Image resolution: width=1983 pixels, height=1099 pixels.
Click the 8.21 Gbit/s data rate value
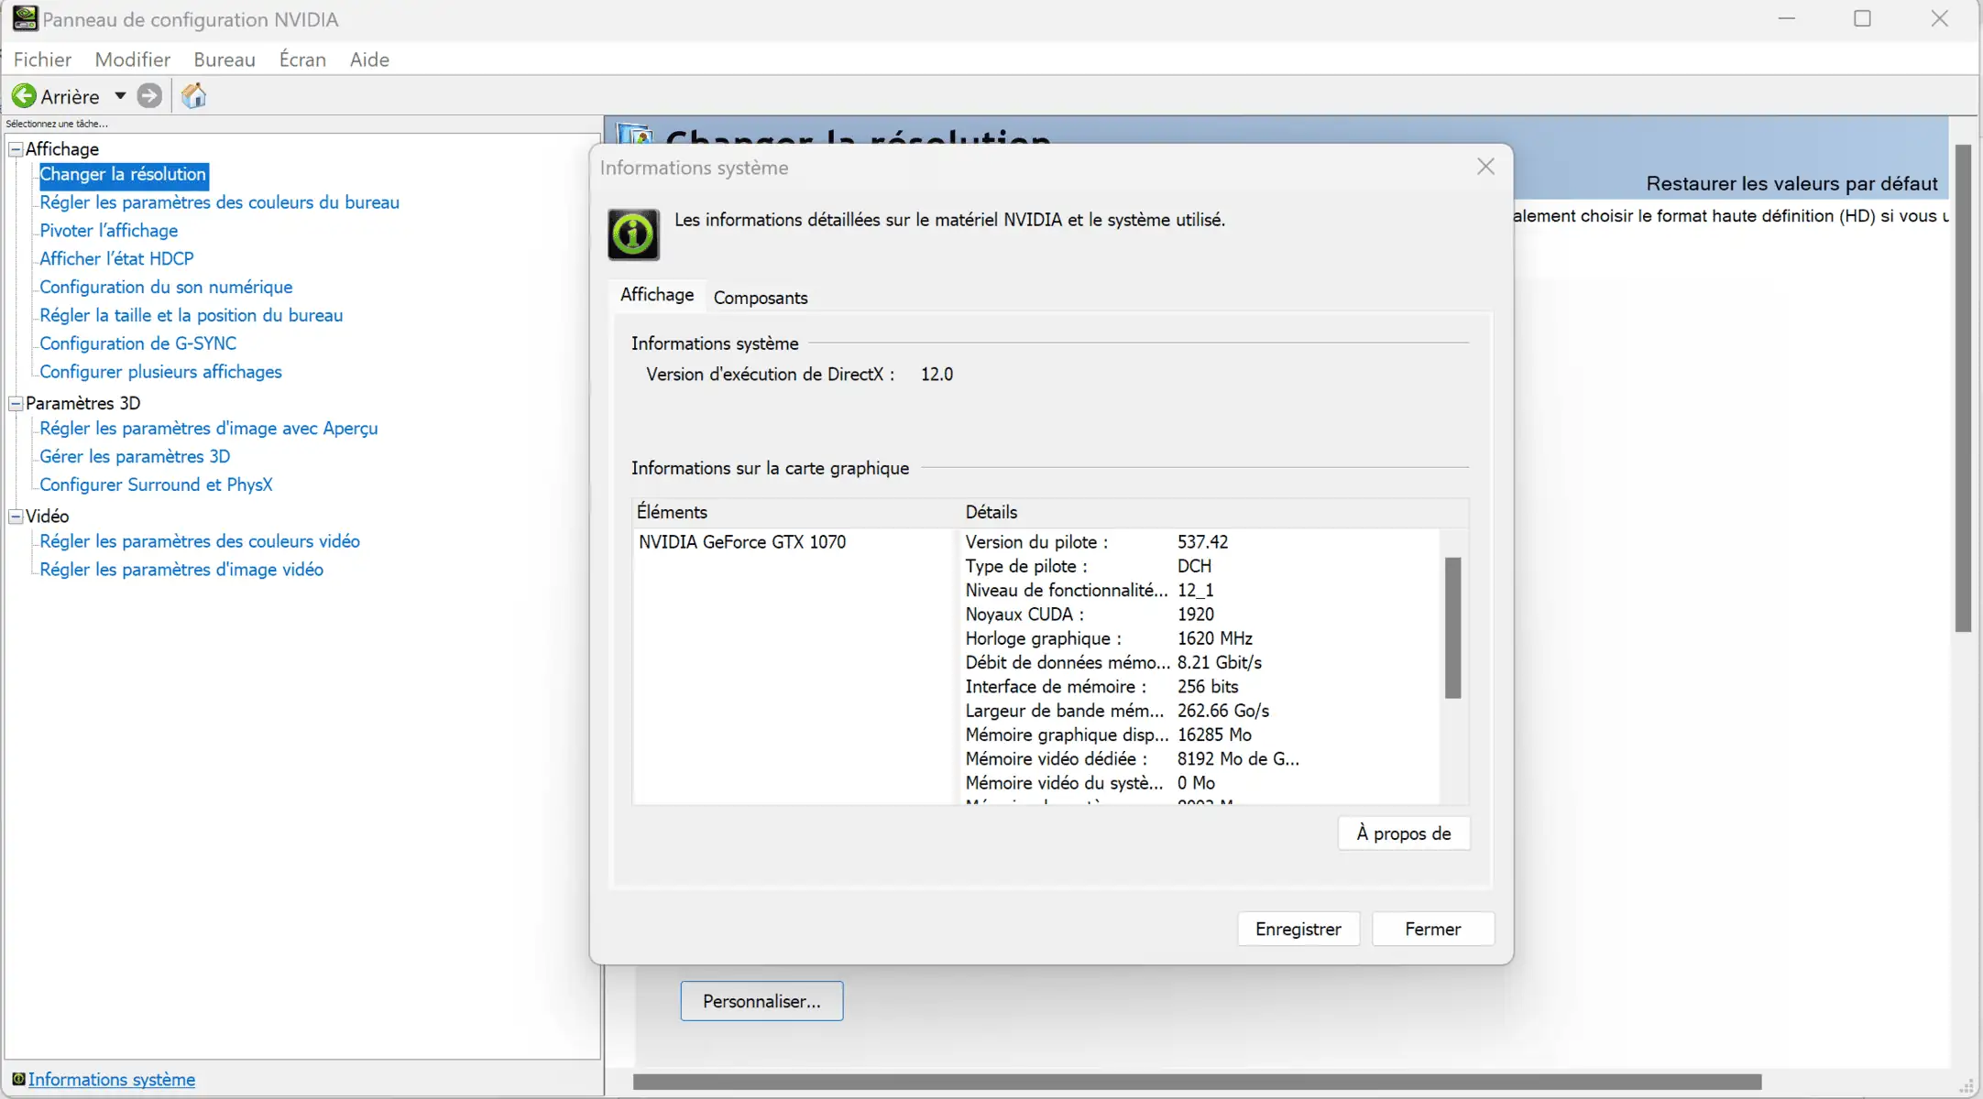1219,662
